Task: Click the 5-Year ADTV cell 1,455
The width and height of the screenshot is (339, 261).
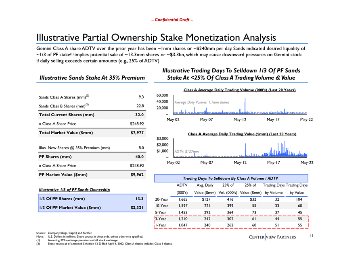Action: click(183, 212)
